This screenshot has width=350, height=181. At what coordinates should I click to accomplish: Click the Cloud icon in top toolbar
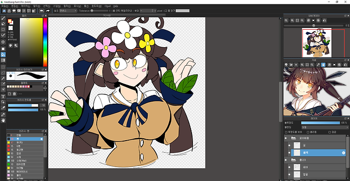point(4,11)
